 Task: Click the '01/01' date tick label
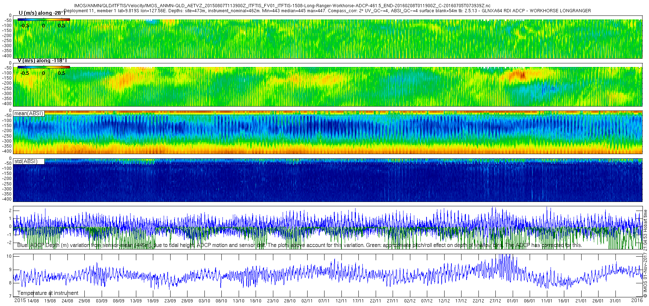513,301
